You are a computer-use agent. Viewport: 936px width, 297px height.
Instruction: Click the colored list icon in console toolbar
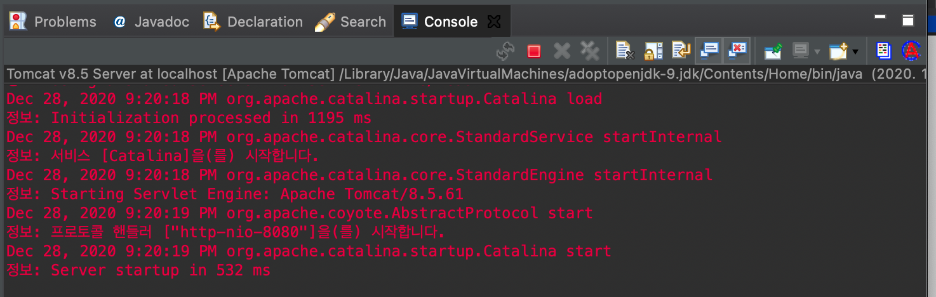pos(883,51)
